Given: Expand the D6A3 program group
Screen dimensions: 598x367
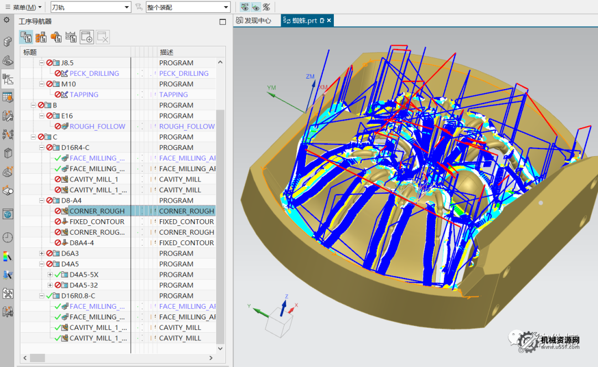Looking at the screenshot, I should pyautogui.click(x=42, y=254).
